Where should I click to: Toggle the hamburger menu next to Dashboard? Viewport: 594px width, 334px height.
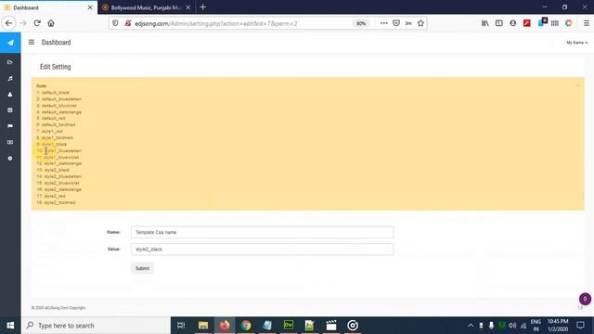(x=32, y=42)
